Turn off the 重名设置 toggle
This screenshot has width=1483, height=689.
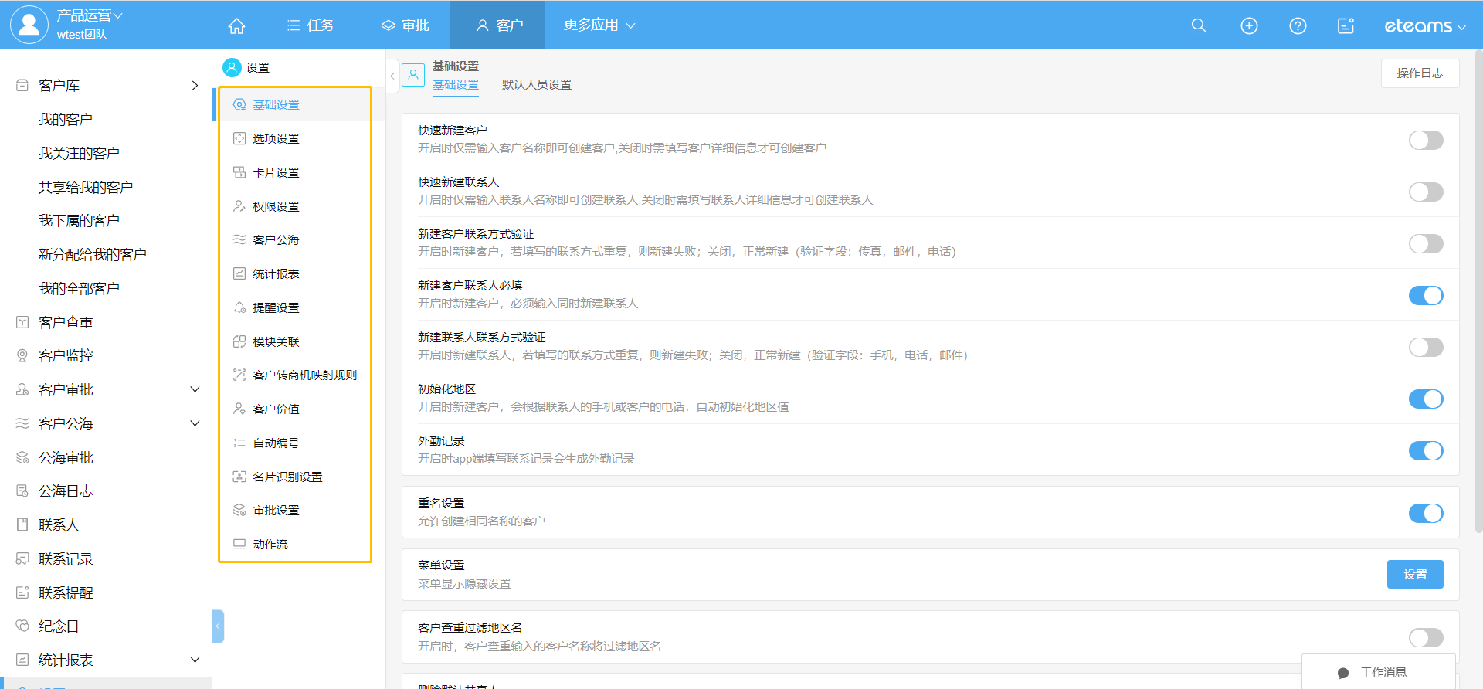(1425, 514)
